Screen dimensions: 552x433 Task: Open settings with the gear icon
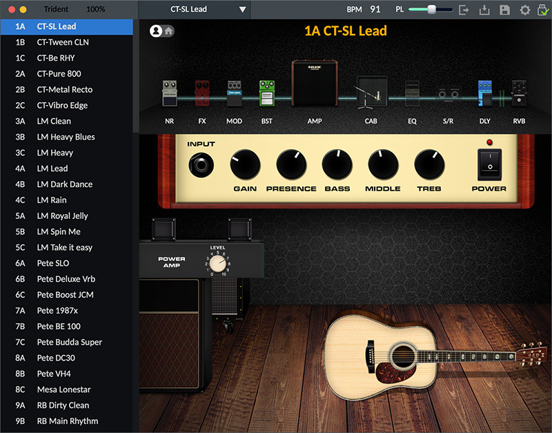pyautogui.click(x=524, y=10)
